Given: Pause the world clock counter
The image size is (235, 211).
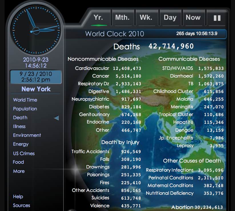Looking at the screenshot, I should tap(217, 18).
